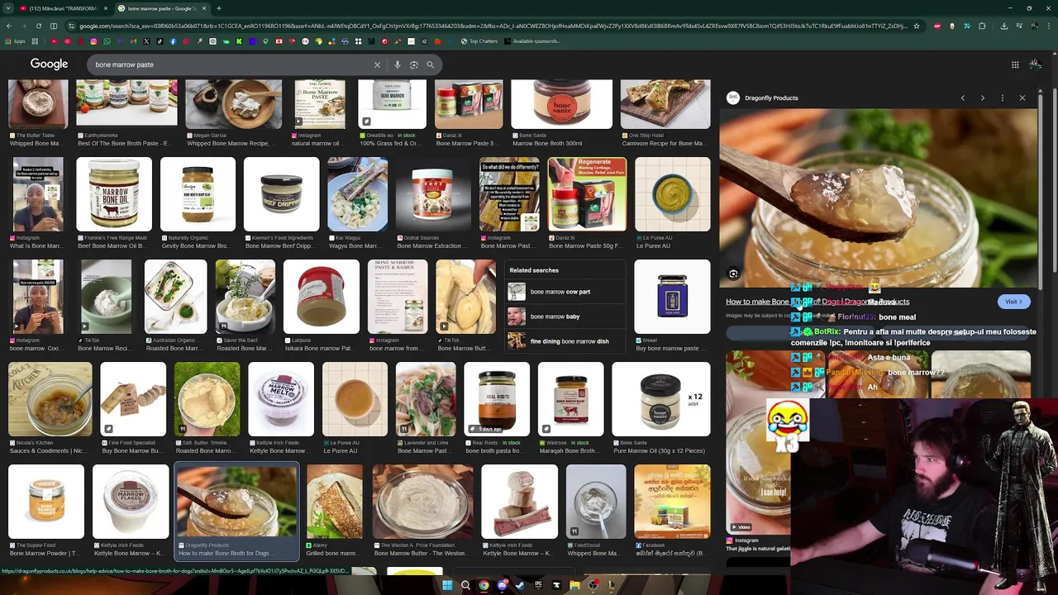The width and height of the screenshot is (1058, 595).
Task: Open a new browser tab
Action: [218, 8]
